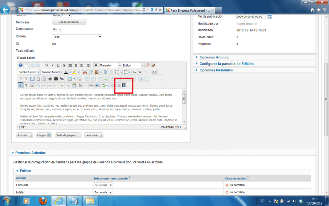Open the Tamaño fuente dropdown

coord(51,72)
